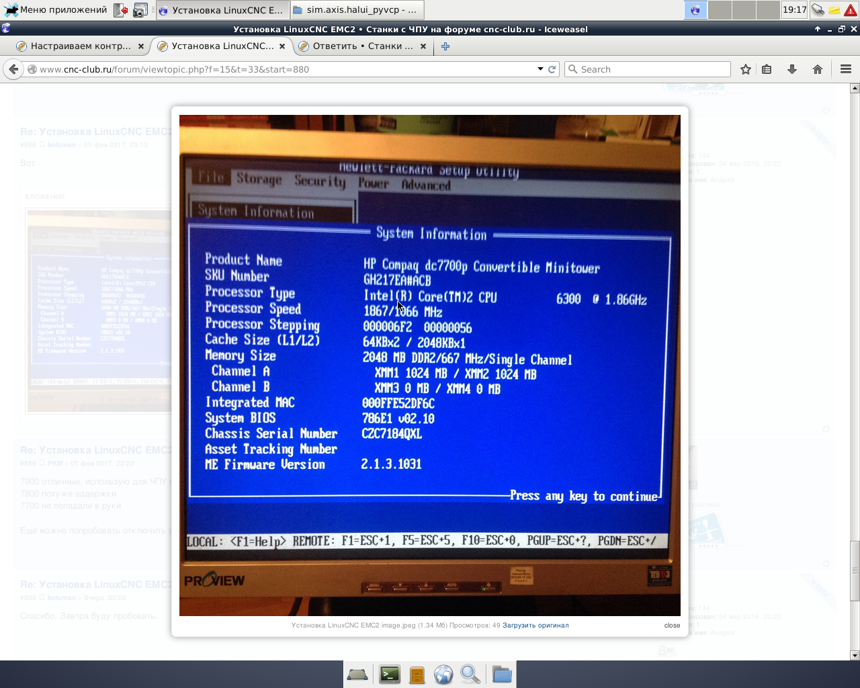
Task: Switch to the sim.axis.halui_pyvcp taskbar window
Action: click(x=357, y=10)
